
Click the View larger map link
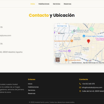click(x=62, y=26)
